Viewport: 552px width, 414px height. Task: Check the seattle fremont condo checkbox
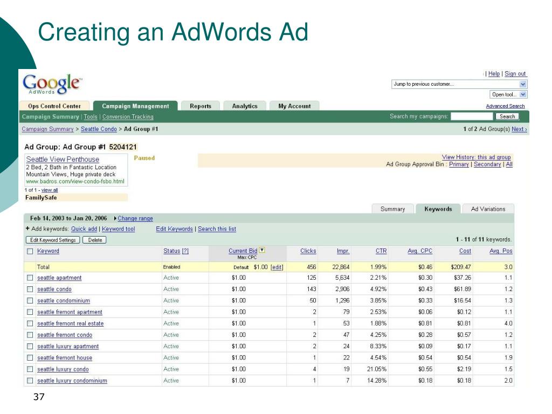point(30,335)
